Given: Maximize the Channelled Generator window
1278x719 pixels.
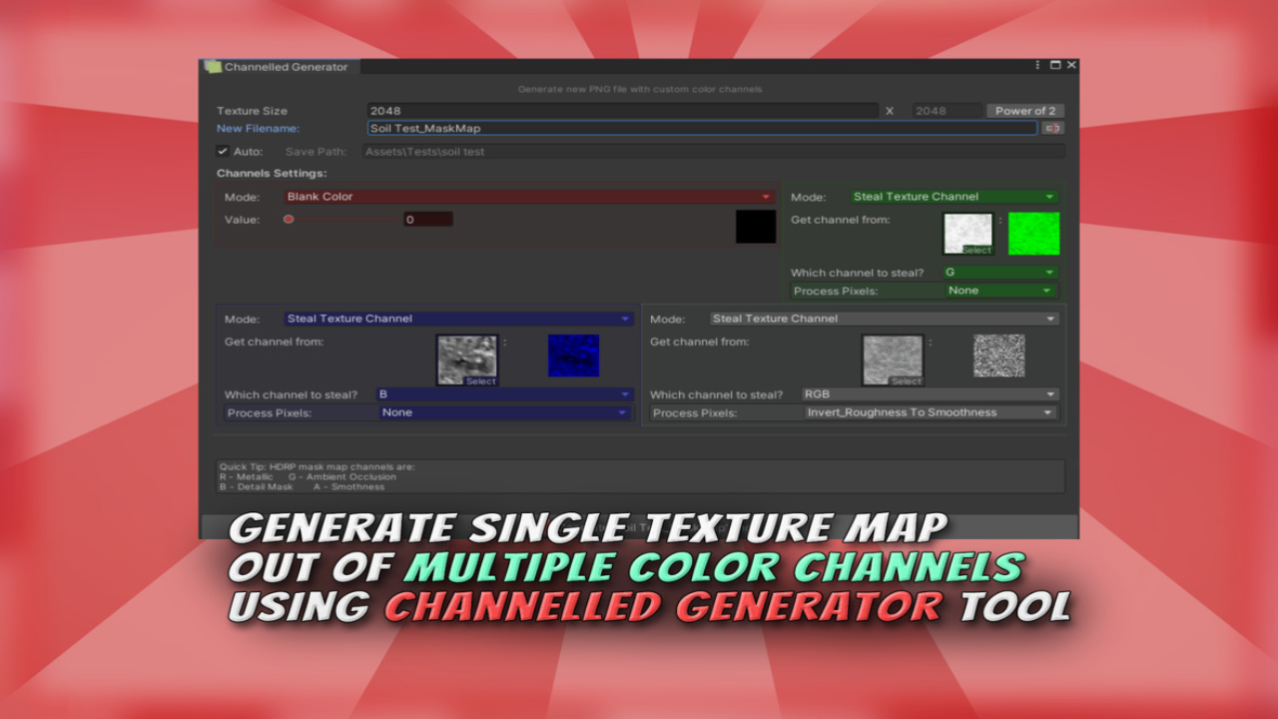Looking at the screenshot, I should point(1055,65).
